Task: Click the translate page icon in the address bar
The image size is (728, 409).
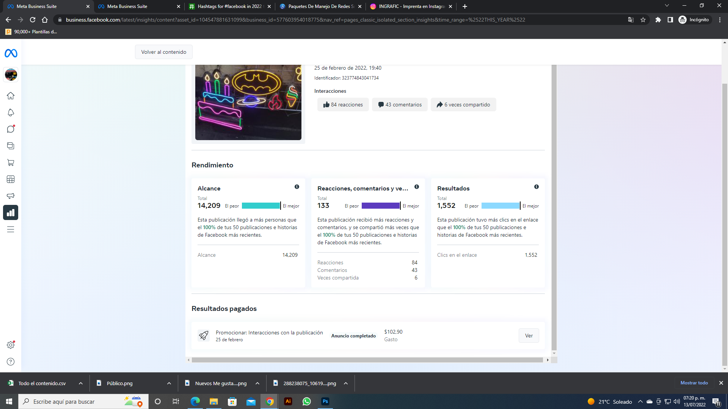Action: click(x=631, y=20)
